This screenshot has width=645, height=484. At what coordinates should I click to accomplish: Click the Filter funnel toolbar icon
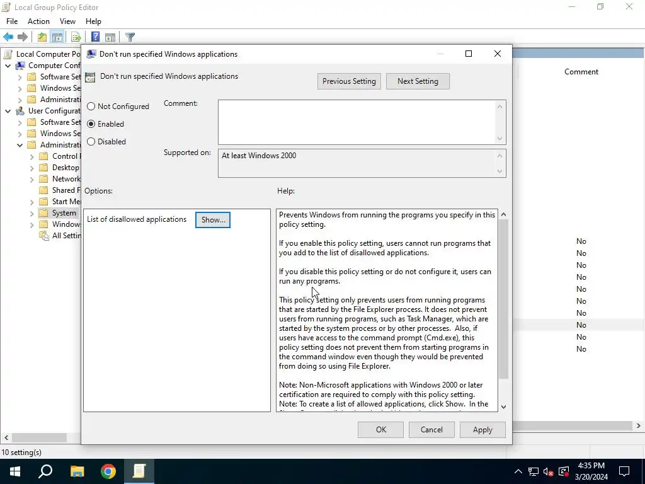[130, 37]
